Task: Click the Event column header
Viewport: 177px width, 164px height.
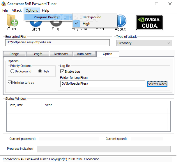Action: [x=105, y=105]
